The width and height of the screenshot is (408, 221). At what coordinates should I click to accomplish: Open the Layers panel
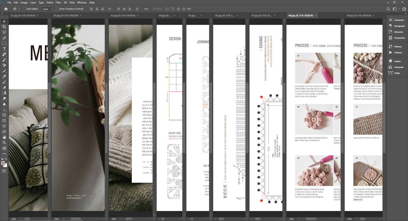pos(397,61)
